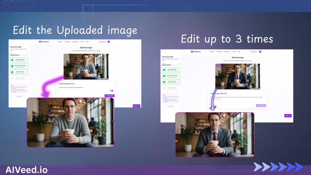This screenshot has width=311, height=175.
Task: Open the Pricing page from the top menu
Action: 82,42
